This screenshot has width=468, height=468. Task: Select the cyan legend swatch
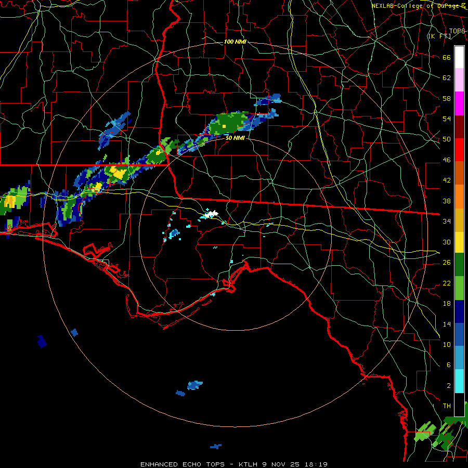[459, 381]
